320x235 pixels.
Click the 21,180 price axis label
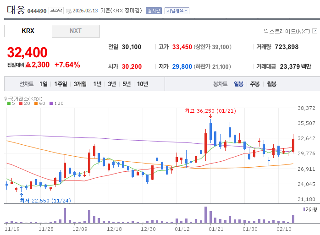click(x=306, y=199)
